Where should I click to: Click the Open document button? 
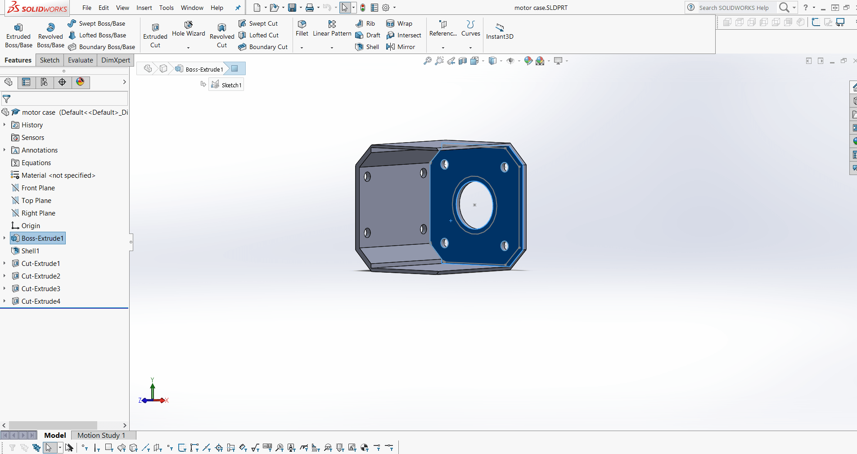274,8
